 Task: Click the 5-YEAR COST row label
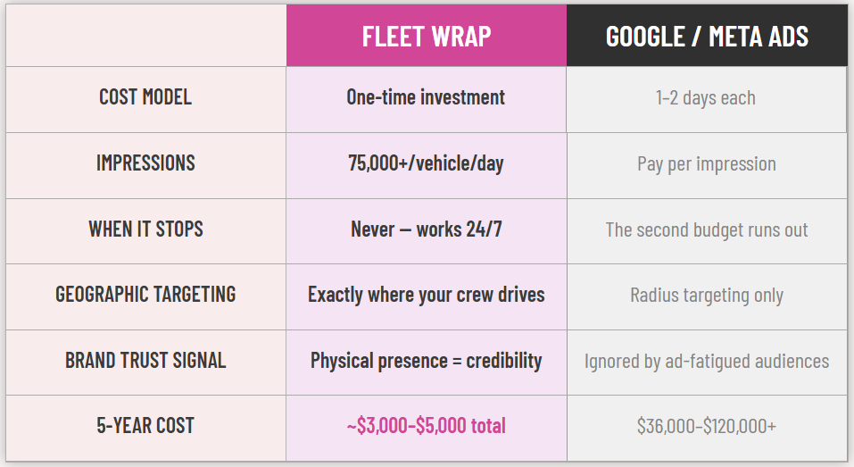pos(145,426)
